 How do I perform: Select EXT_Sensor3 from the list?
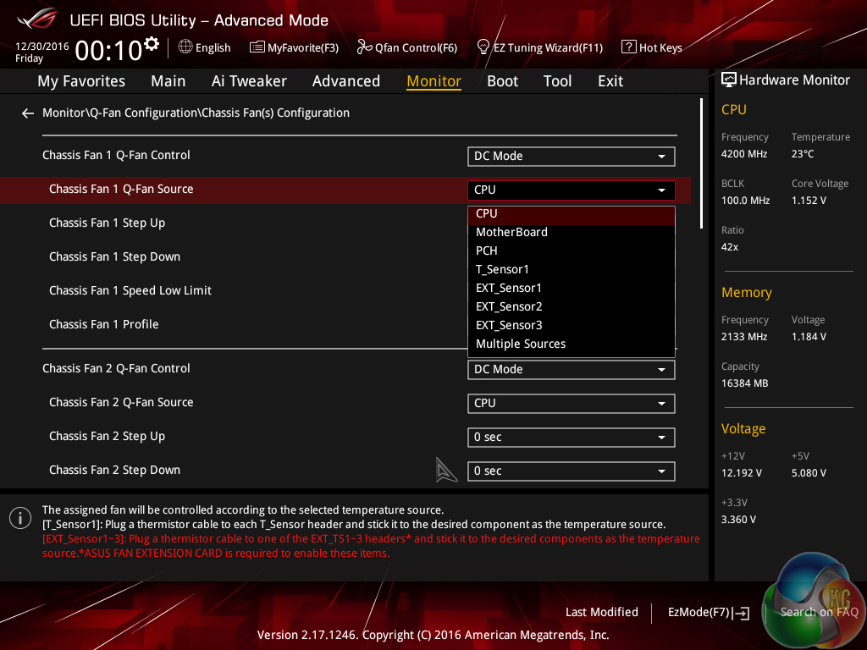(x=572, y=326)
